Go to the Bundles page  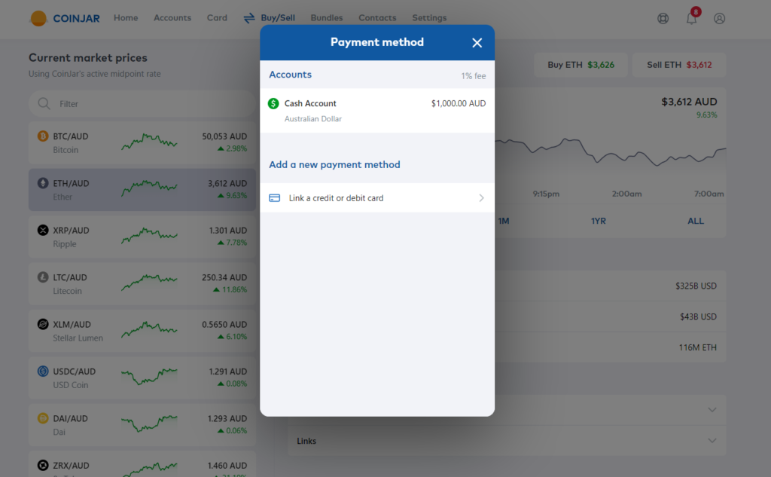click(x=326, y=18)
